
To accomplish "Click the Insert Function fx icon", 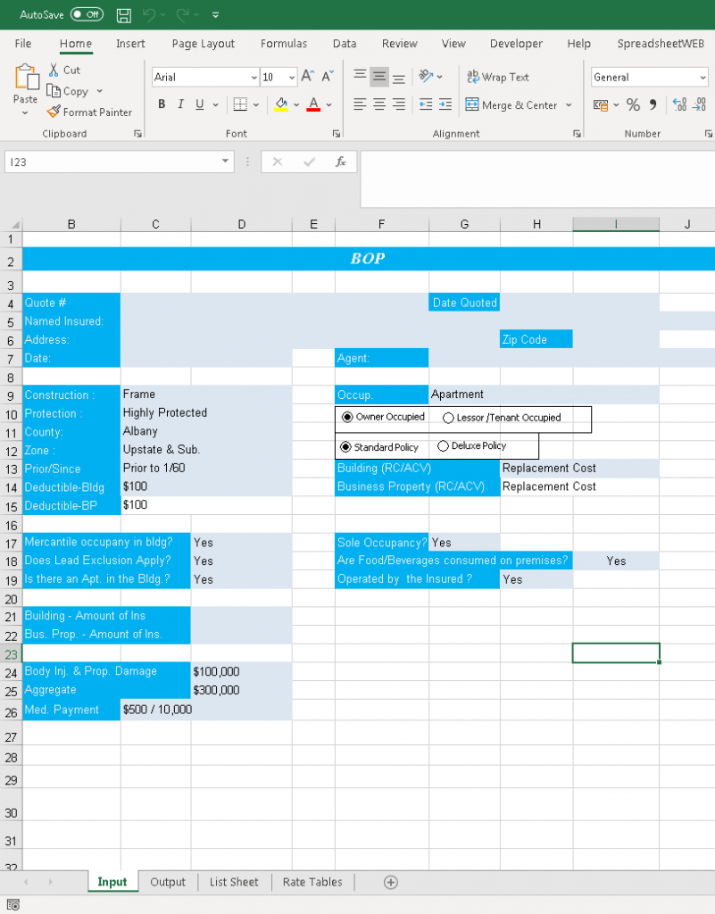I will pos(340,162).
